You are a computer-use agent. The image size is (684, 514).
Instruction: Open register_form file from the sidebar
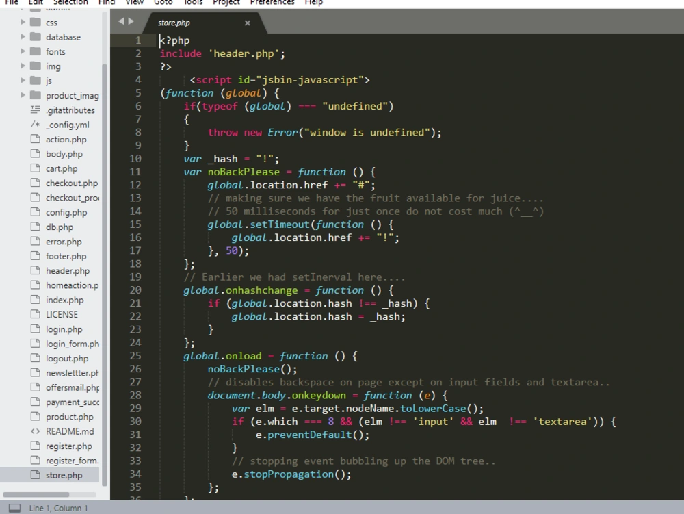click(x=73, y=461)
